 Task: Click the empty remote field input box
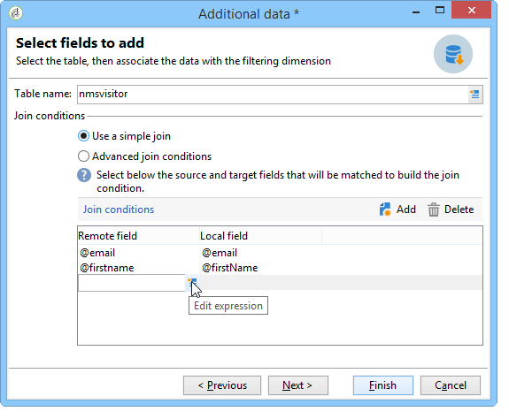[x=132, y=283]
